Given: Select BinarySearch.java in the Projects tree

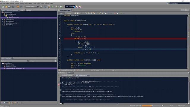Looking at the screenshot, I should [x=14, y=18].
